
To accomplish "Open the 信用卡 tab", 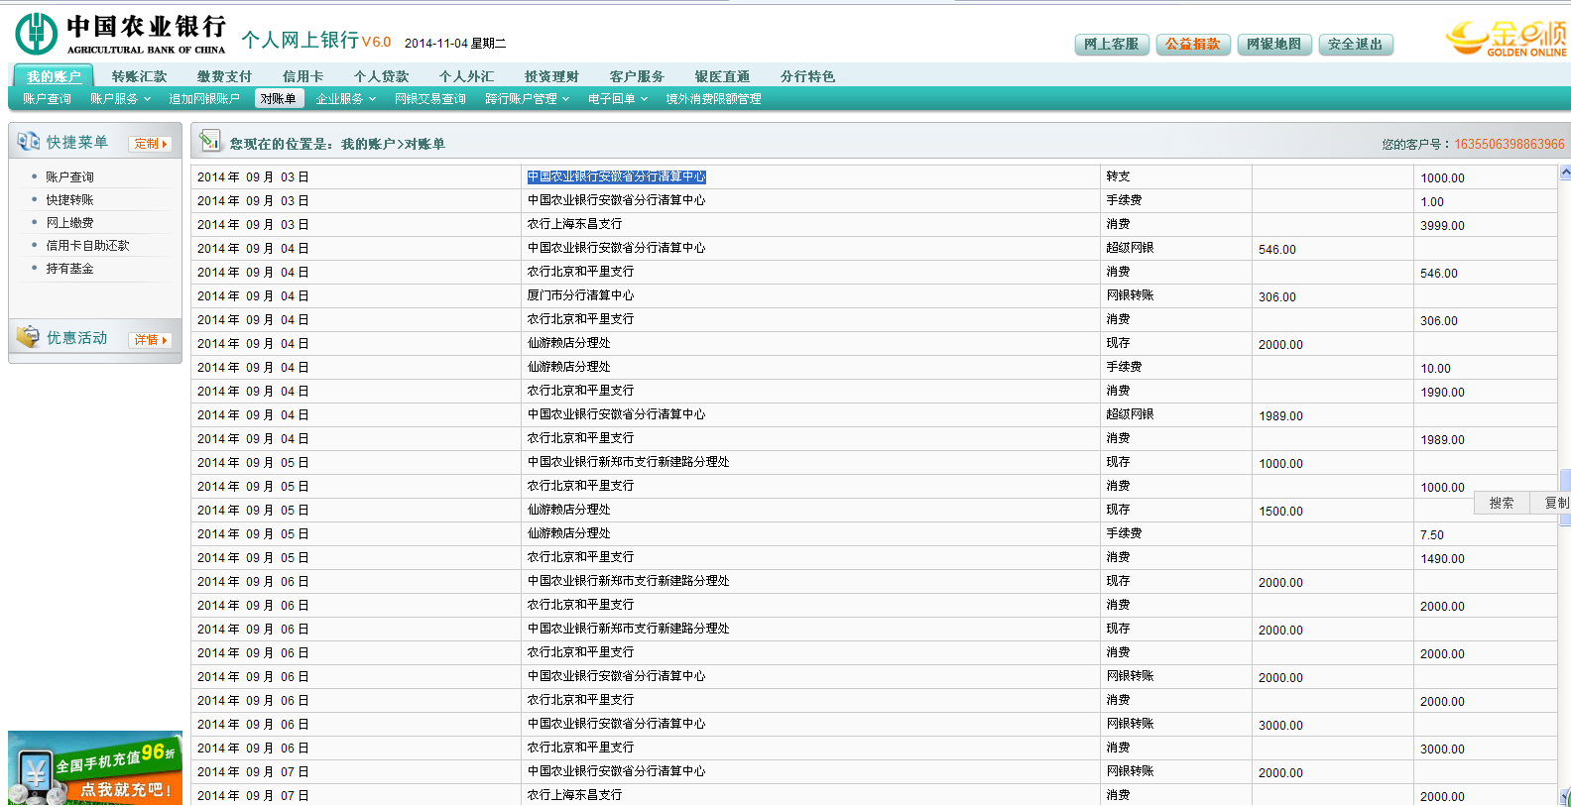I will [302, 76].
